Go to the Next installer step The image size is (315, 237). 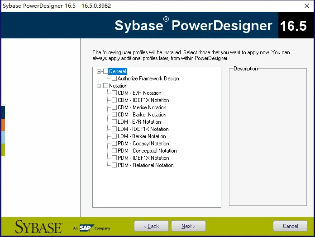pos(188,226)
